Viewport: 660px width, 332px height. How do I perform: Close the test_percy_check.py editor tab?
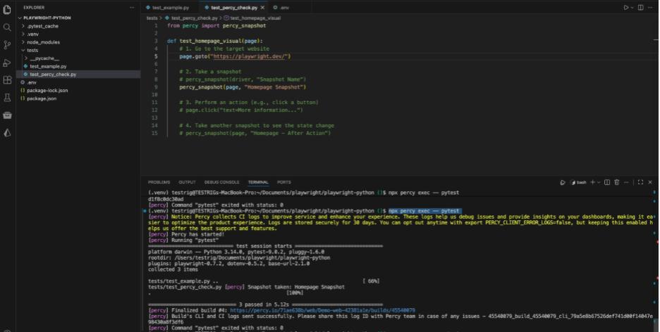(x=264, y=7)
